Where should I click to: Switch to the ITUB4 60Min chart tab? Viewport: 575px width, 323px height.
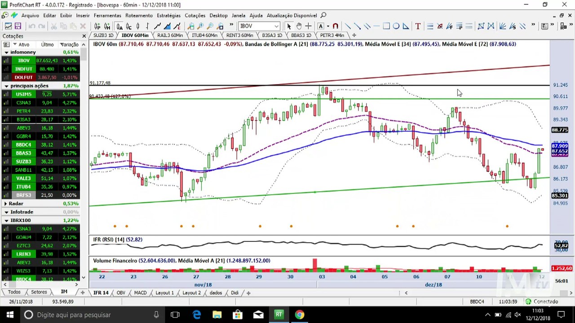click(204, 35)
